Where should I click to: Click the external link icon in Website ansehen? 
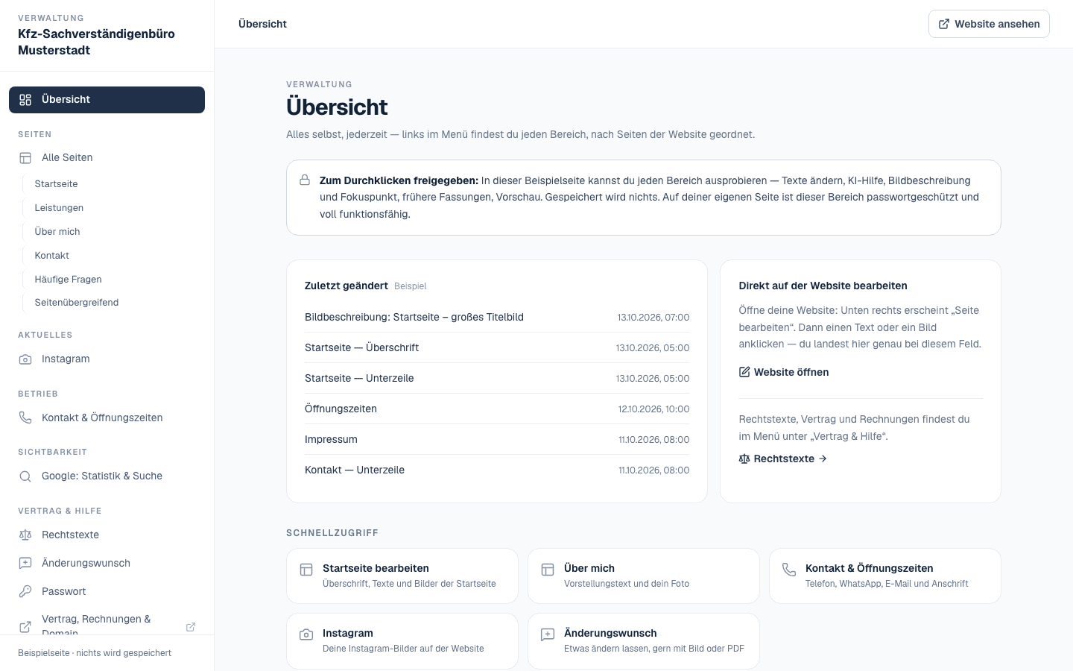pyautogui.click(x=944, y=24)
